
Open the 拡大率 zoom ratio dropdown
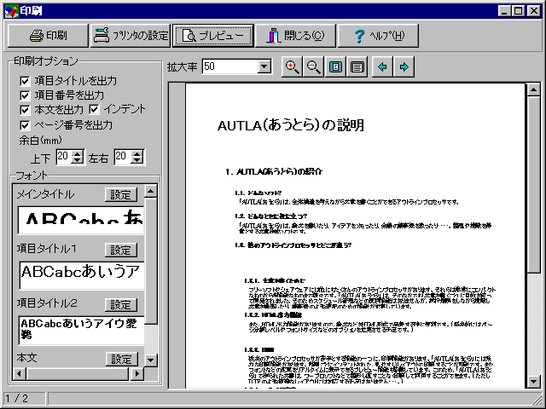(264, 66)
